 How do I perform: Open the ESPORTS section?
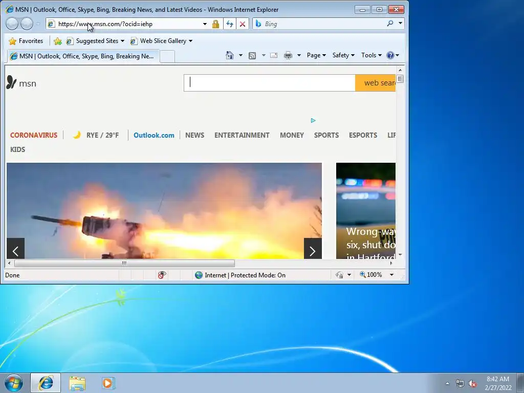pyautogui.click(x=363, y=135)
